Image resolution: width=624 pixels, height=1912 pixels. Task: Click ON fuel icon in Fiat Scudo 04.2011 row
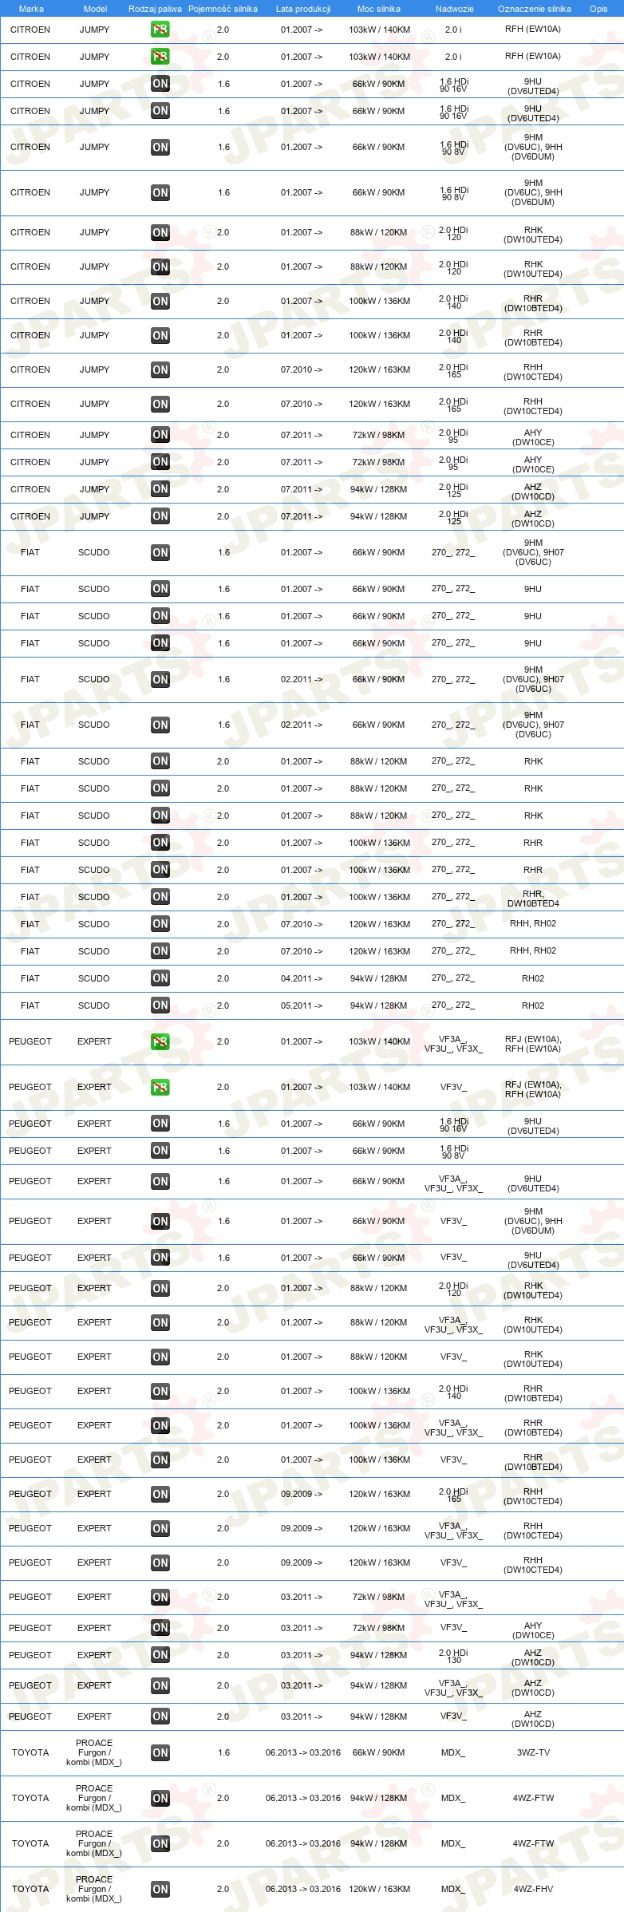click(x=160, y=978)
